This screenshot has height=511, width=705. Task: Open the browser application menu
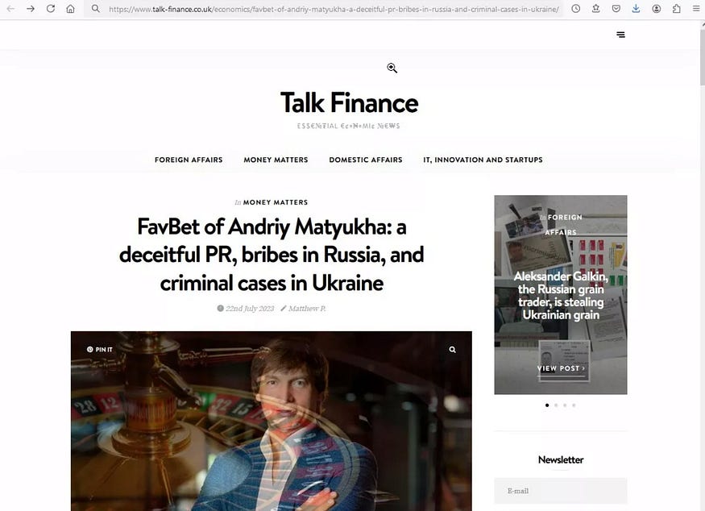(x=696, y=9)
